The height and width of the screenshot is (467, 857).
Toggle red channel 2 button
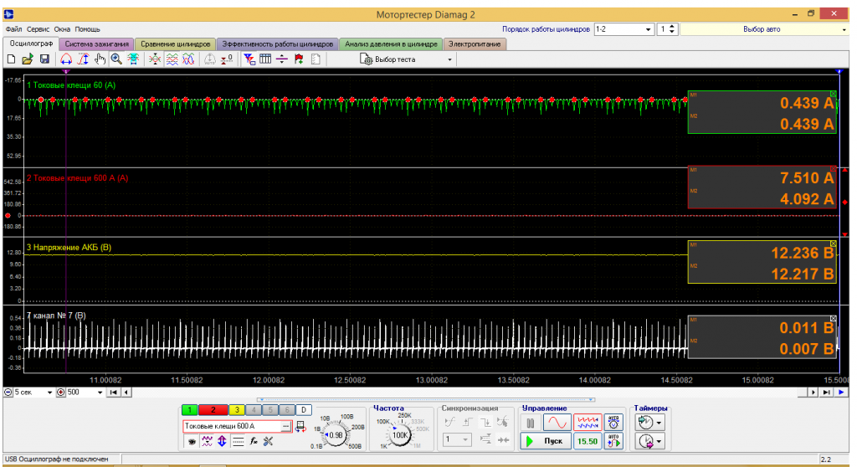tap(213, 409)
